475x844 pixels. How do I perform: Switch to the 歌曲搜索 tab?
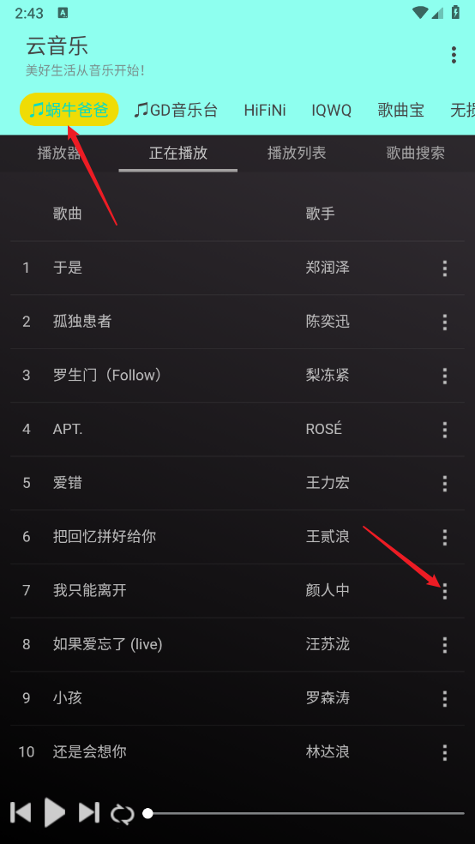415,153
